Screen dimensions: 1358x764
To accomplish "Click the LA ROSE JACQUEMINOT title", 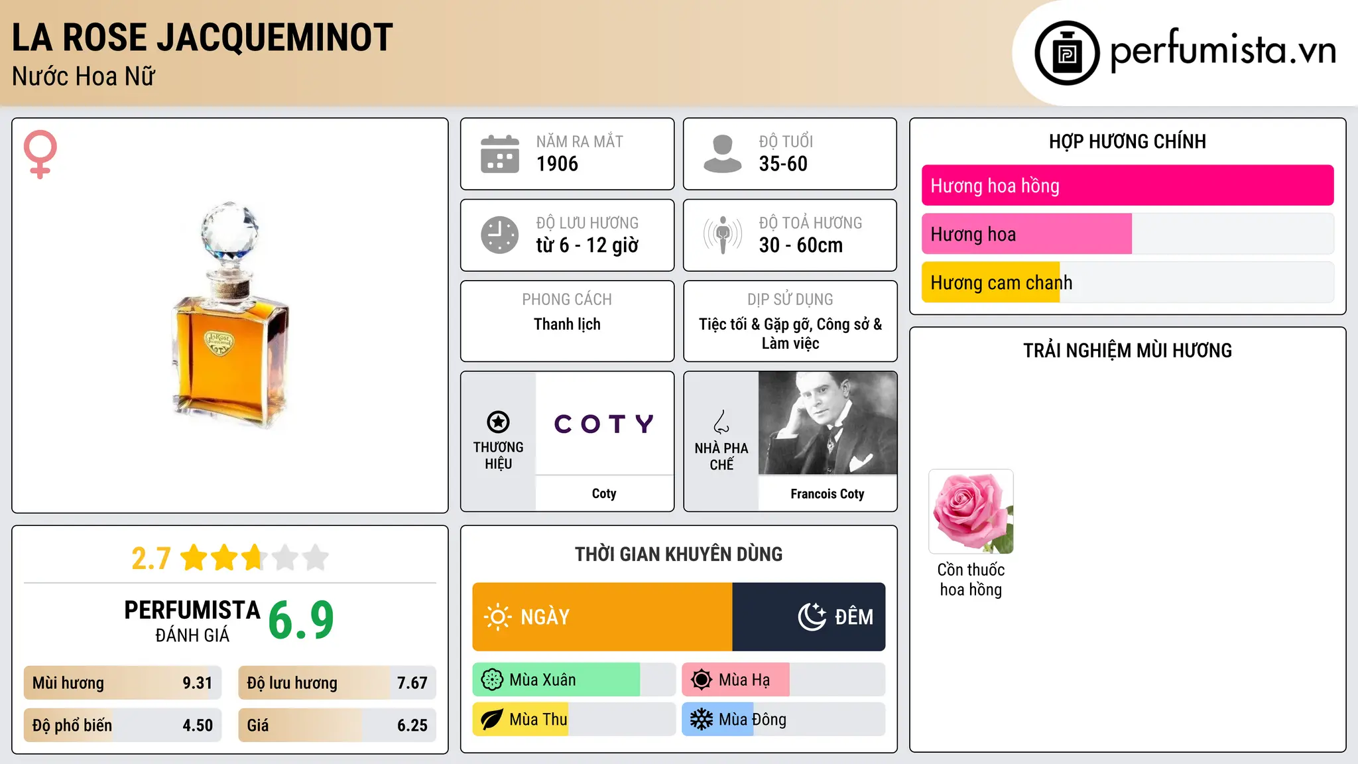I will [202, 37].
